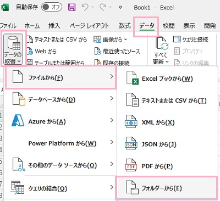Click the データの取得 database icon button
The width and height of the screenshot is (220, 201).
[x=13, y=49]
